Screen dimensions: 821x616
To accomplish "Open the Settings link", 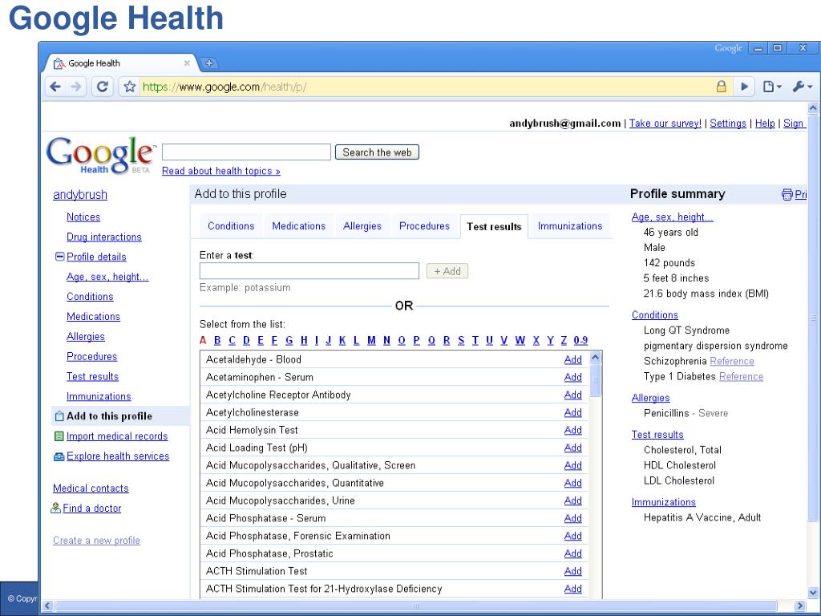I will coord(728,123).
